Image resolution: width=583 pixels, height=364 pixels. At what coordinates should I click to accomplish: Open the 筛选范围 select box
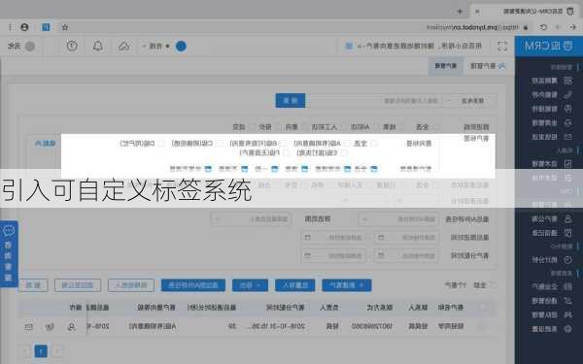[251, 219]
